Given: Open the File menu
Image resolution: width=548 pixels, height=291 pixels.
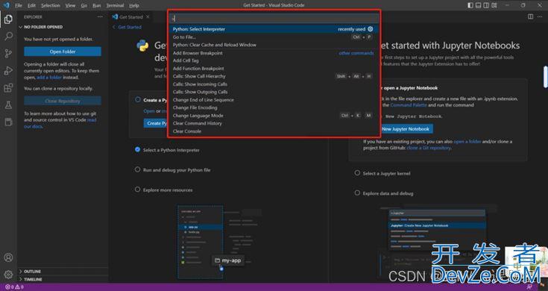Looking at the screenshot, I should [19, 6].
